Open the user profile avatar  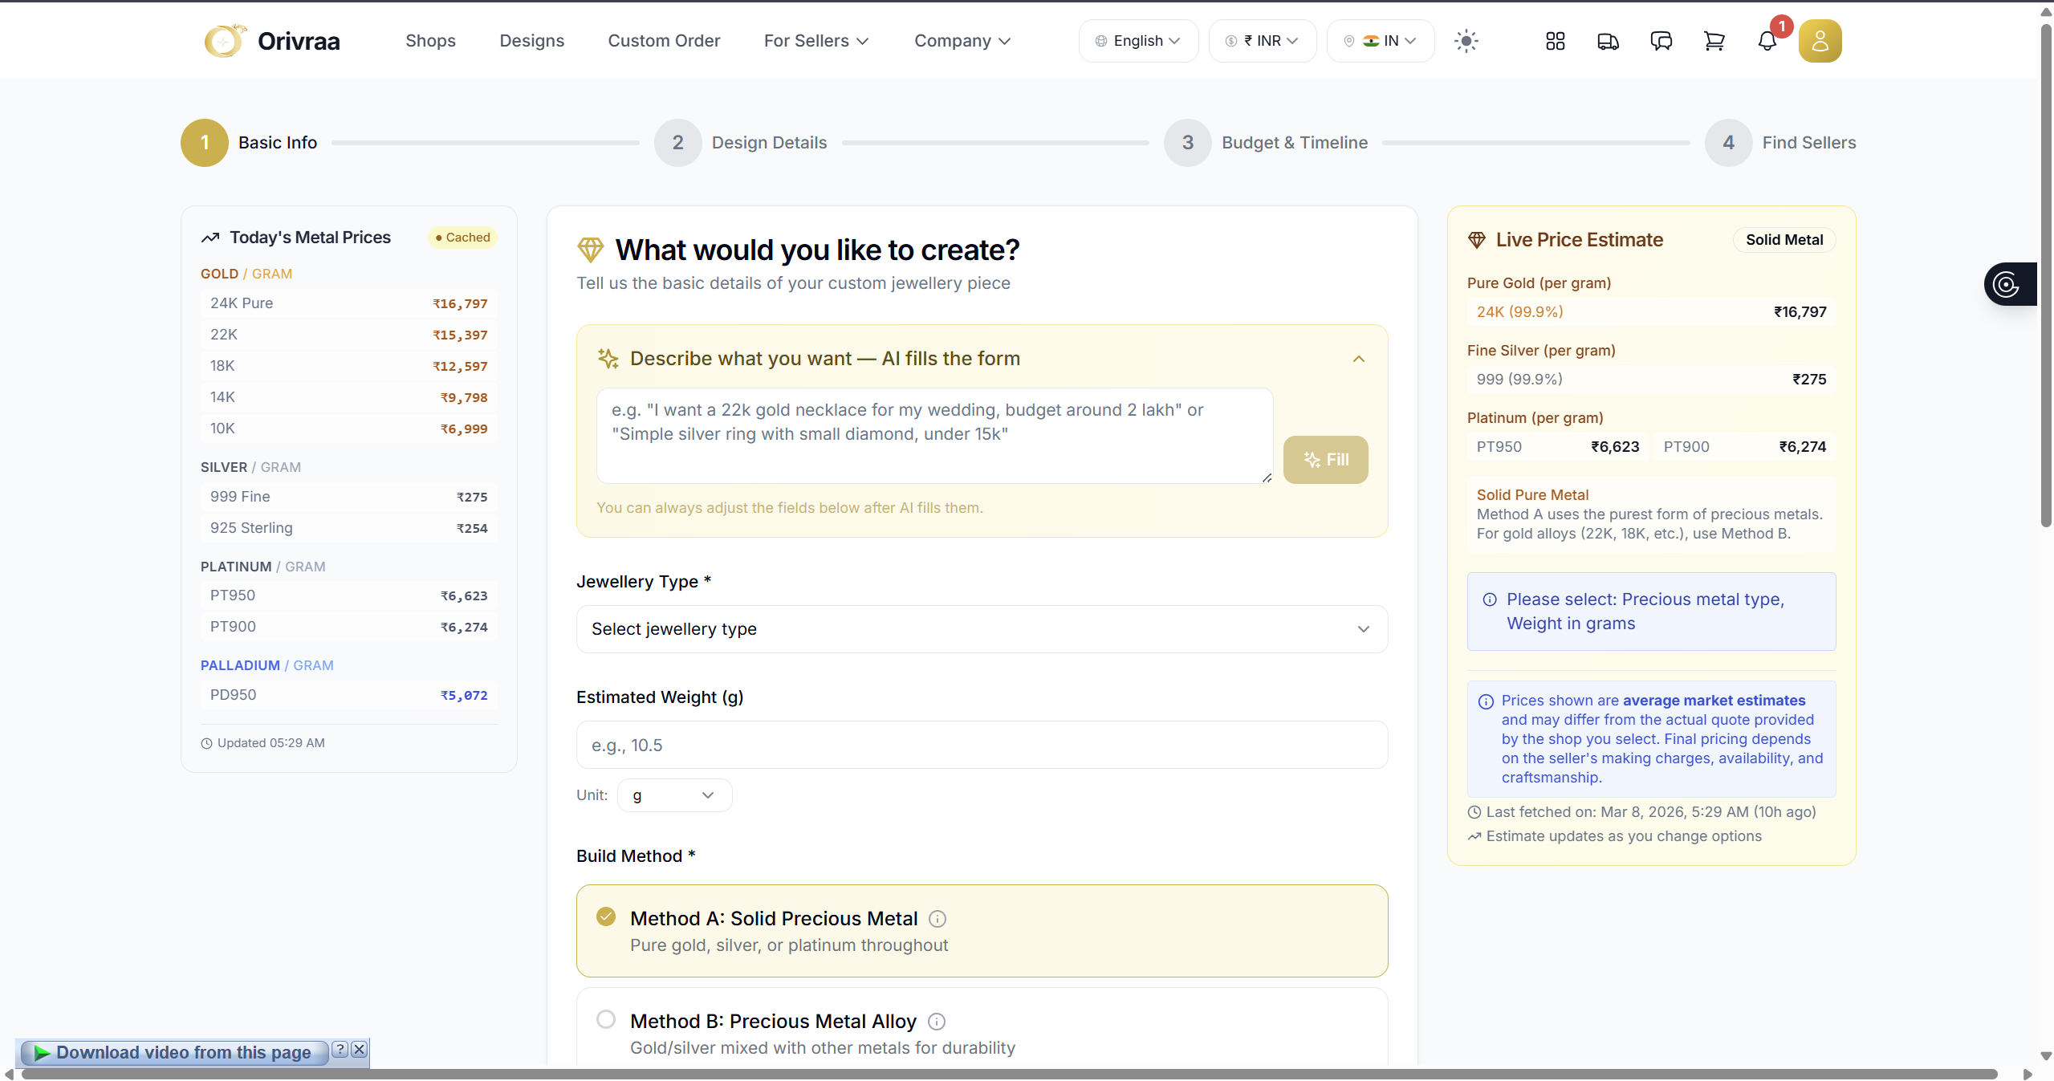[x=1820, y=41]
